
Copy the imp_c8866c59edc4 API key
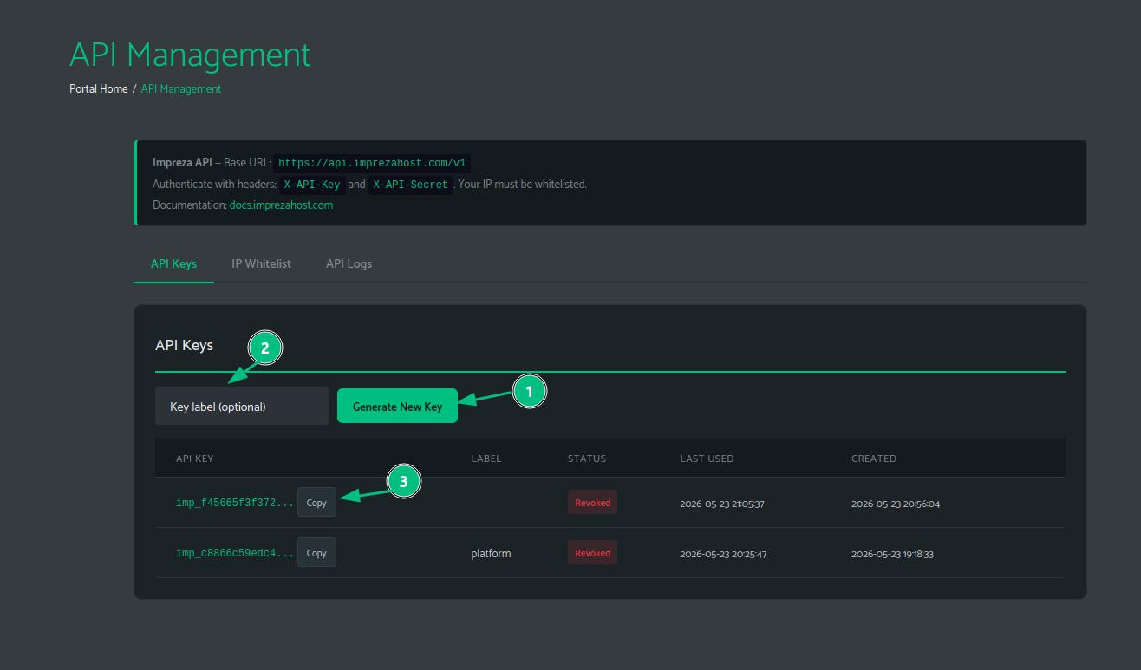tap(316, 553)
